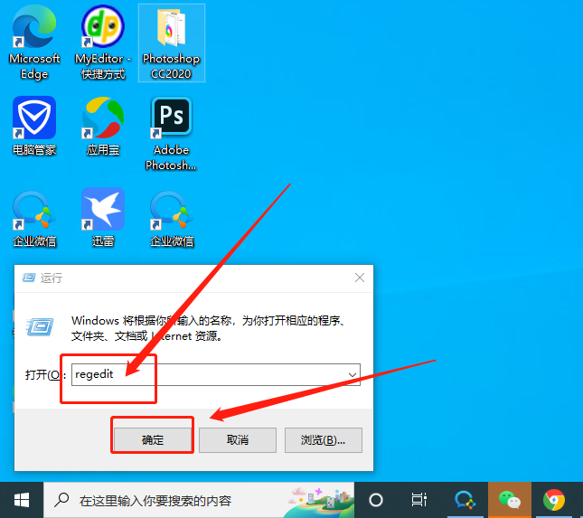Click the 运行 dialog title bar icon
Viewport: 583px width, 518px height.
tap(29, 278)
